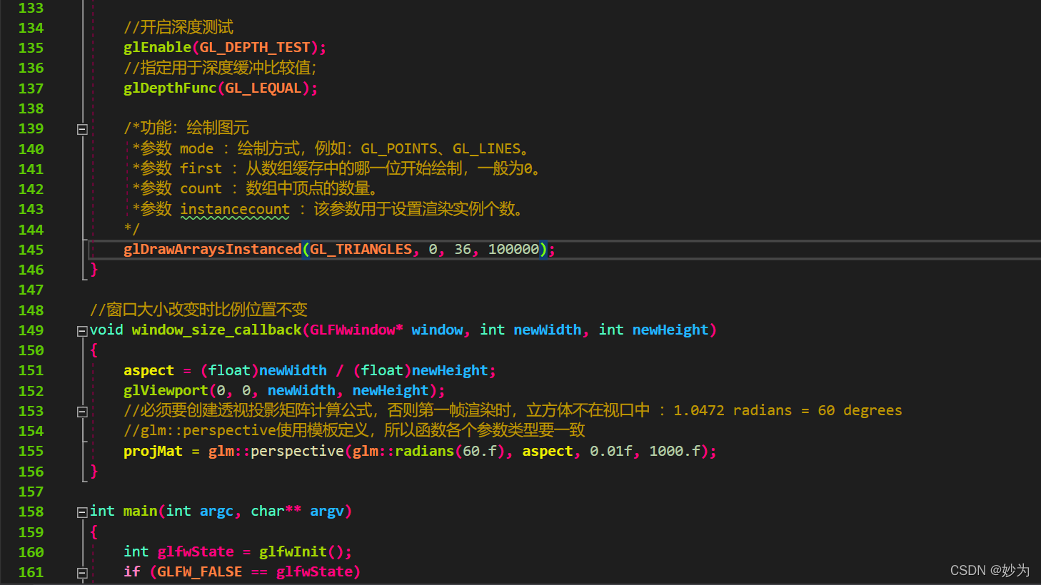Screen dimensions: 1041x585
Task: Click newHeight parameter on line 149
Action: coord(670,330)
